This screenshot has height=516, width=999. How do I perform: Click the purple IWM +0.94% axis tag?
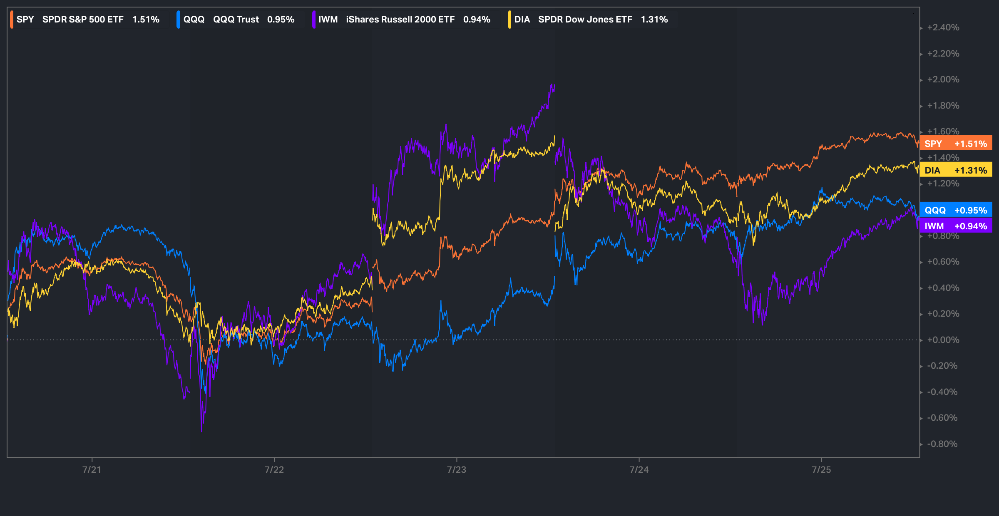click(x=956, y=226)
